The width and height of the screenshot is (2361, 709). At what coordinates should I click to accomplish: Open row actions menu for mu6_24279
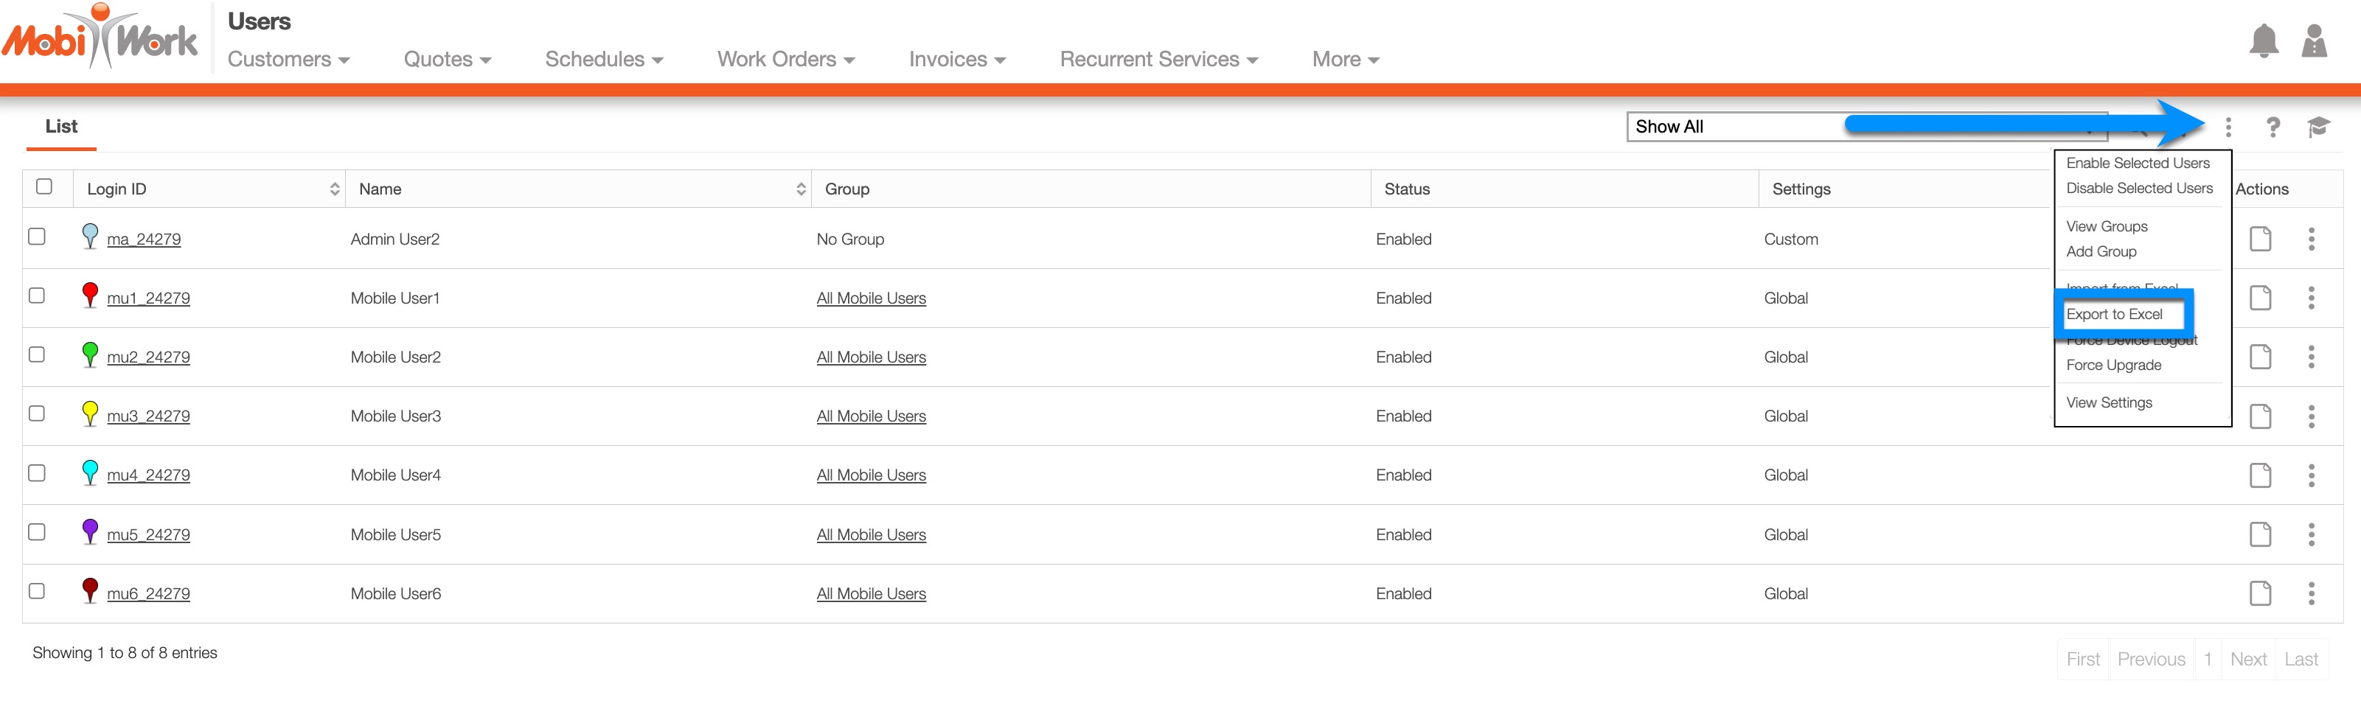point(2311,593)
